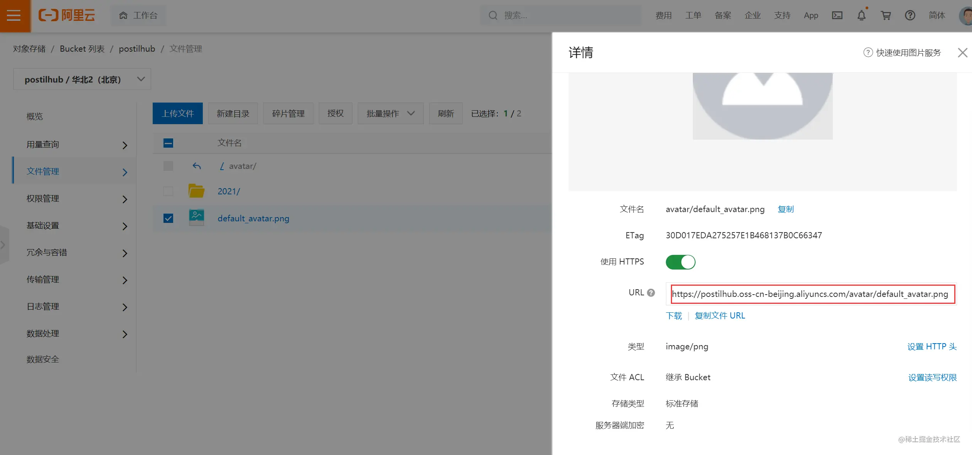Uncheck the default_avatar.png checkbox
972x455 pixels.
click(168, 218)
